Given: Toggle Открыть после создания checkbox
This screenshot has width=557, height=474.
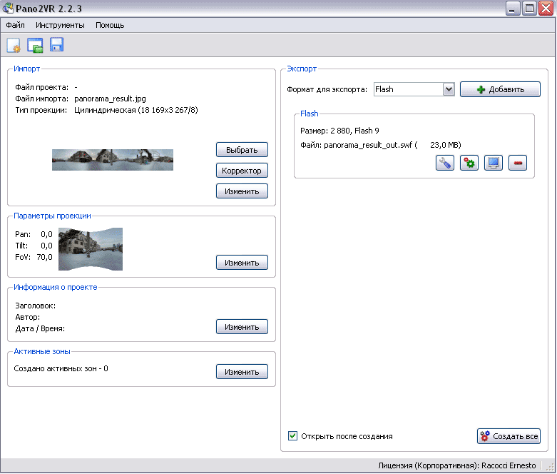Looking at the screenshot, I should pos(292,436).
